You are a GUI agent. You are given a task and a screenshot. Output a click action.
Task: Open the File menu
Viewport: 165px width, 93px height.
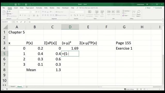4,8
